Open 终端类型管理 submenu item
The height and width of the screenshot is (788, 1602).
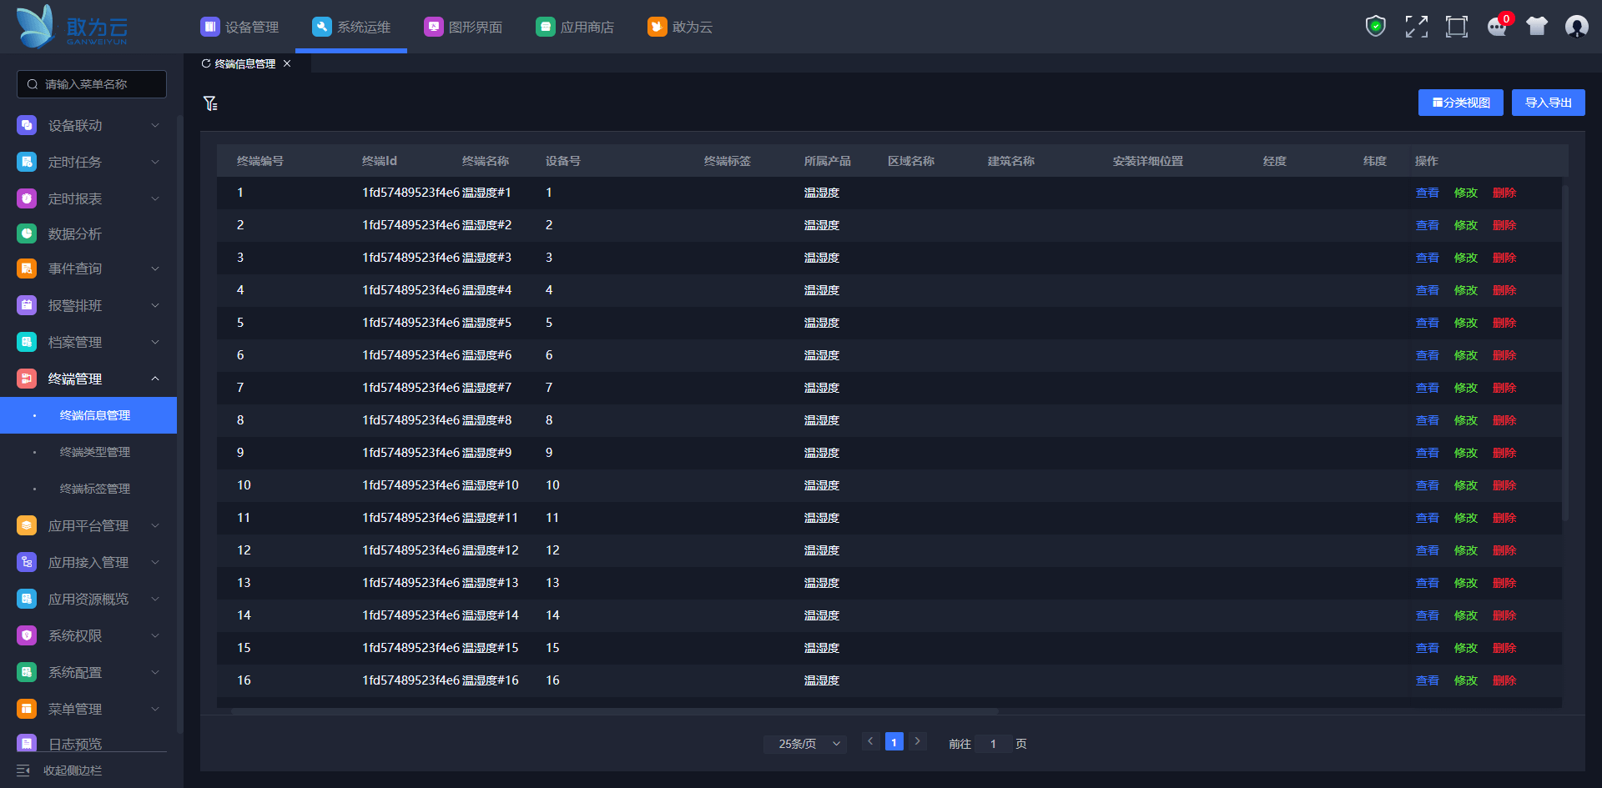click(x=95, y=452)
